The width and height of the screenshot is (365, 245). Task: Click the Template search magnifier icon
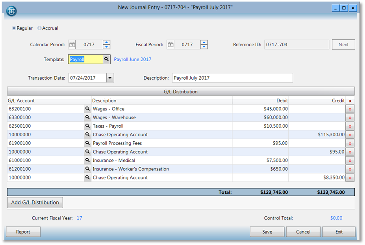(x=106, y=59)
